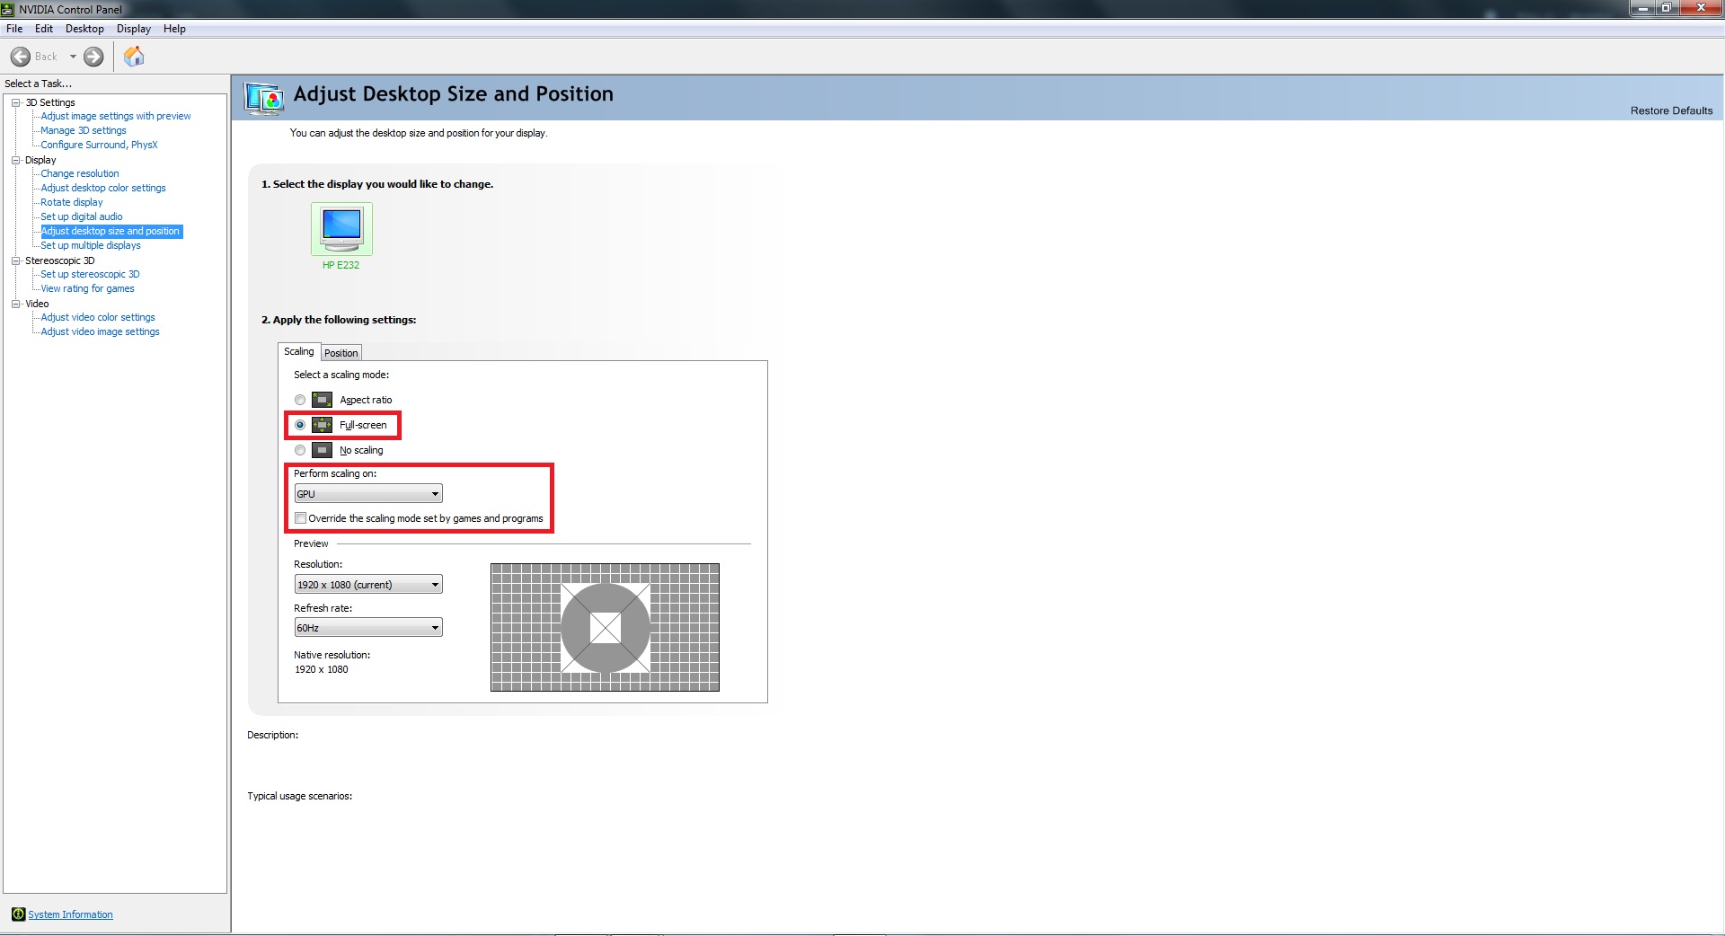Click the Back arrow toolbar icon
The width and height of the screenshot is (1725, 936).
21,57
